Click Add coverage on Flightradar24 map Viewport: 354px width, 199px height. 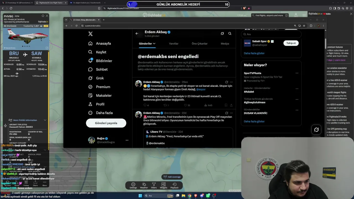pyautogui.click(x=172, y=177)
